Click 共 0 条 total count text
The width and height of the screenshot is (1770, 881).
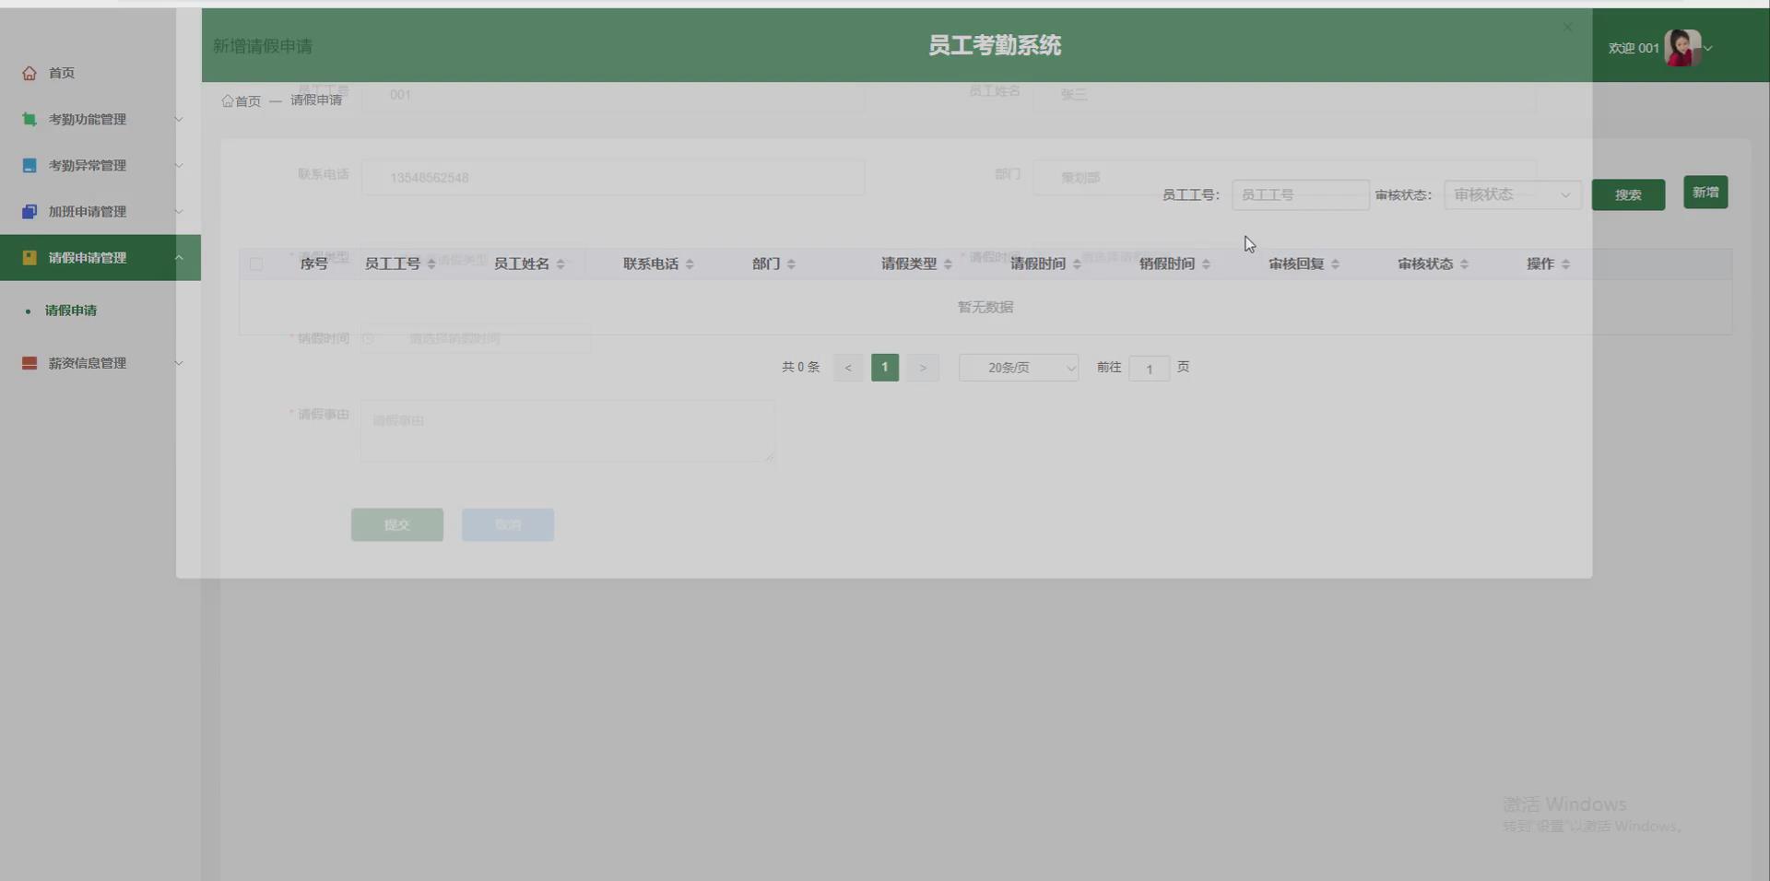[x=800, y=367]
